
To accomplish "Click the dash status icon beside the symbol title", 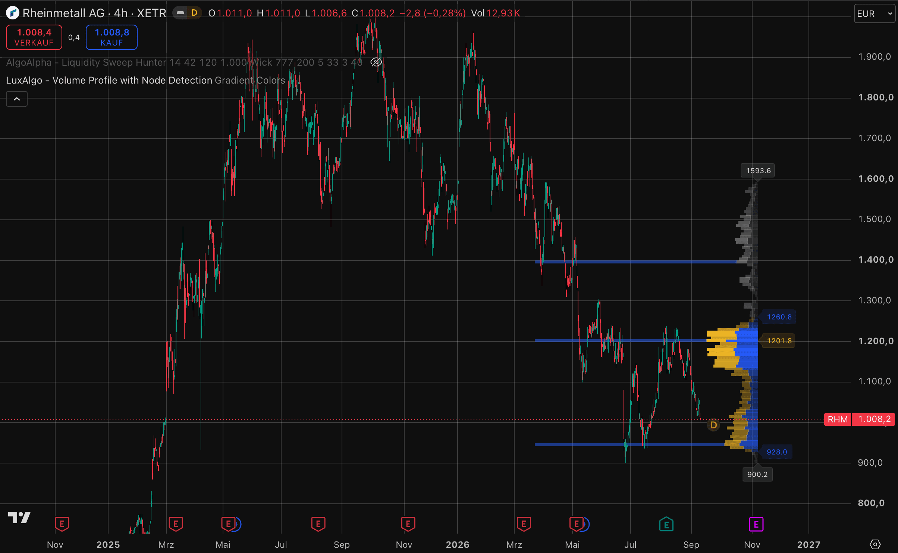I will 180,13.
